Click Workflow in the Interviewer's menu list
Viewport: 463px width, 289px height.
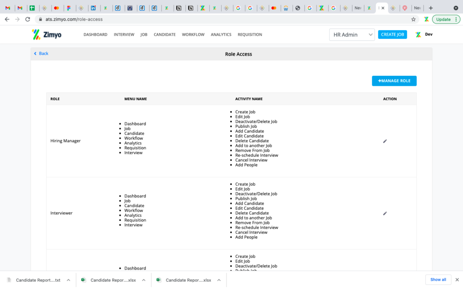click(133, 210)
